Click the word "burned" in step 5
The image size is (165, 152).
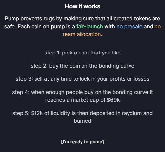pos(82,121)
